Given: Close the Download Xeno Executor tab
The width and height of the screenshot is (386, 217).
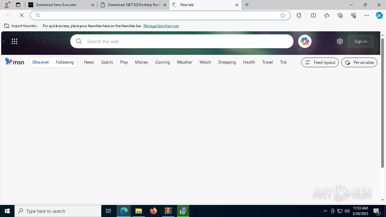Looking at the screenshot, I should [x=93, y=5].
